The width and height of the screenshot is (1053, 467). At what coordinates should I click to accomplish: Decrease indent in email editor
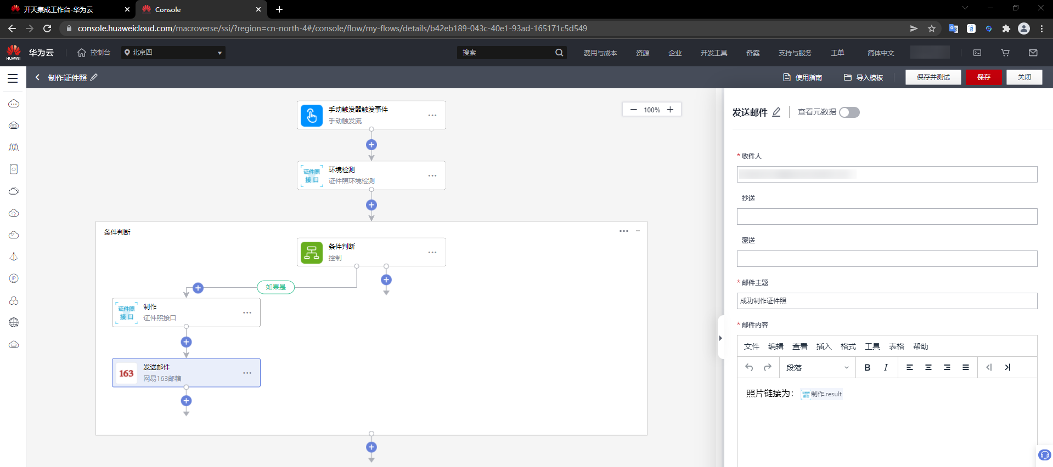[x=989, y=367]
